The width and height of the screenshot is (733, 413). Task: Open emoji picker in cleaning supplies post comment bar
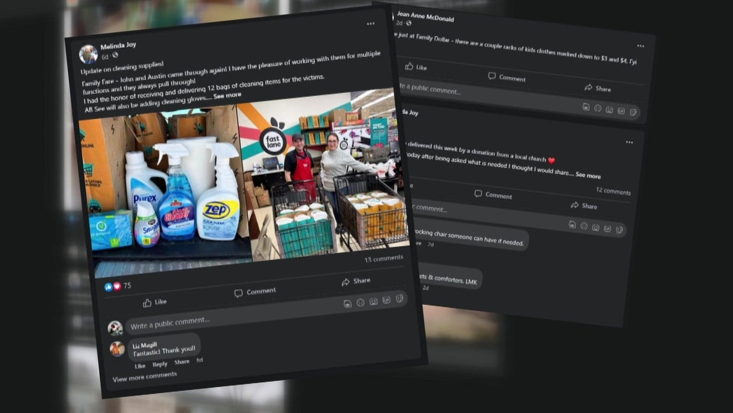361,302
